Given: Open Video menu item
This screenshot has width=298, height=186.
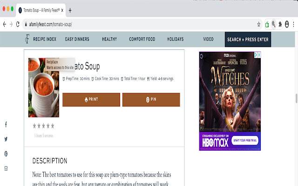Looking at the screenshot, I should [208, 39].
